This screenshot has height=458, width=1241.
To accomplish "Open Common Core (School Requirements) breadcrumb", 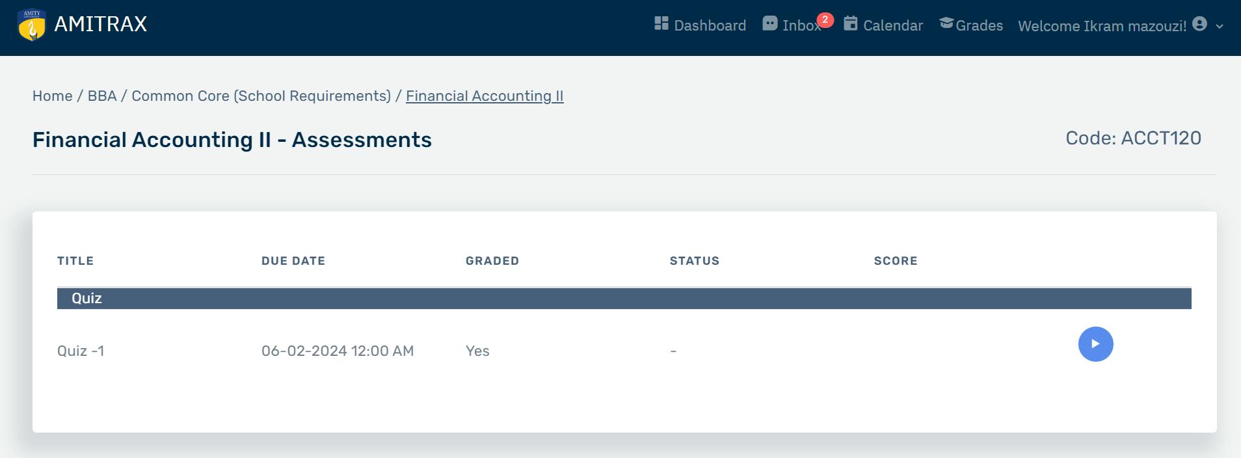I will [x=261, y=96].
